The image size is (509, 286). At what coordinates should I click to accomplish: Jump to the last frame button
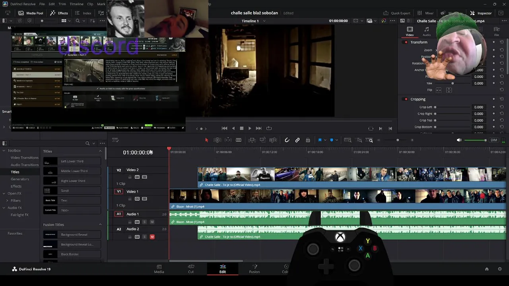point(258,128)
